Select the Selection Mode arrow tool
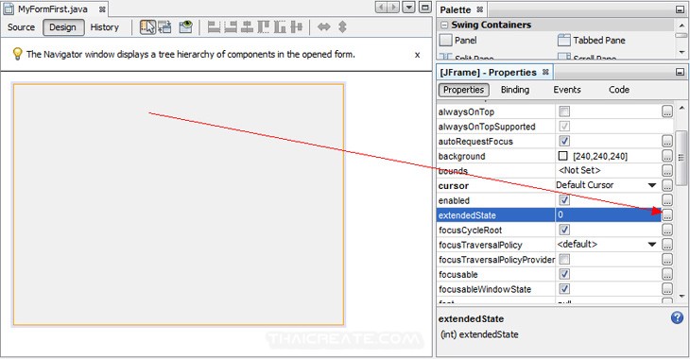This screenshot has width=690, height=359. coord(147,27)
